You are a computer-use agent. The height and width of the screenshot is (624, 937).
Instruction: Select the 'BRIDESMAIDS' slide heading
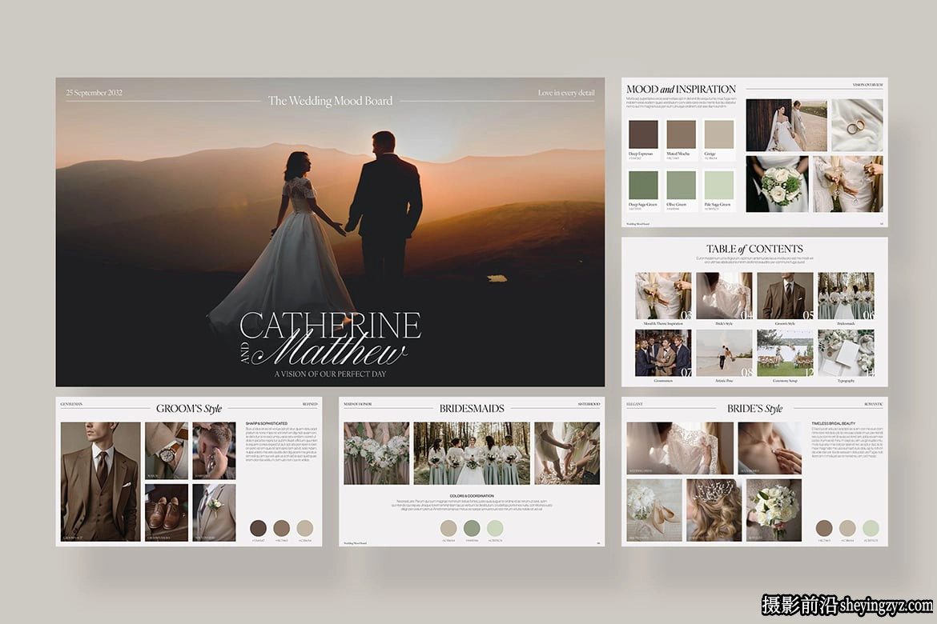click(472, 409)
